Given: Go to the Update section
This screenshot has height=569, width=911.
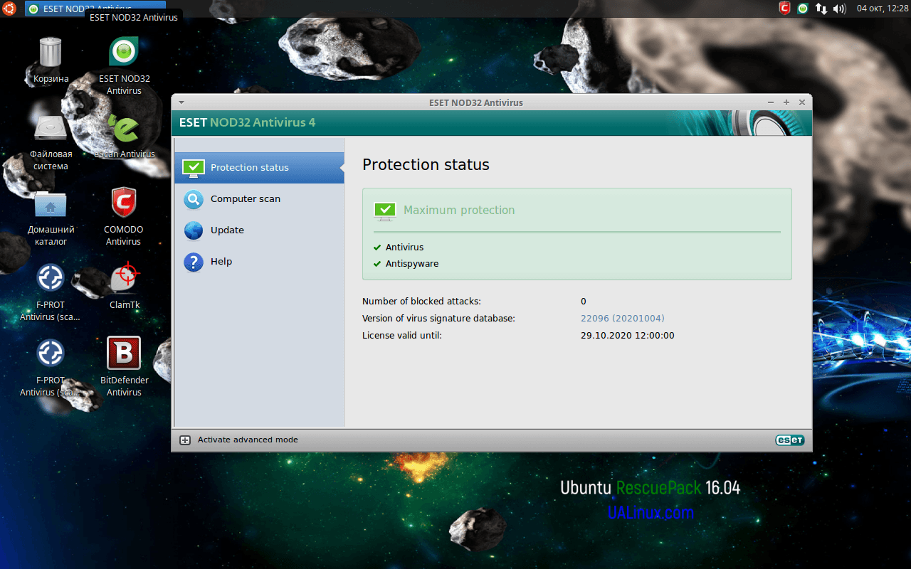Looking at the screenshot, I should tap(259, 230).
